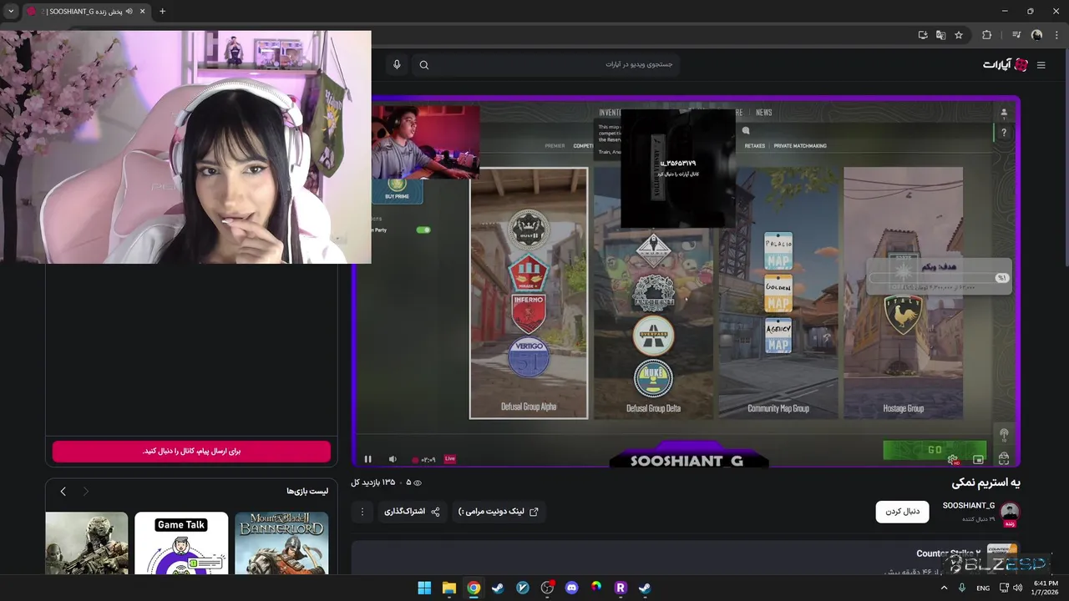The width and height of the screenshot is (1069, 601).
Task: Bookmark this page with star icon
Action: 959,35
